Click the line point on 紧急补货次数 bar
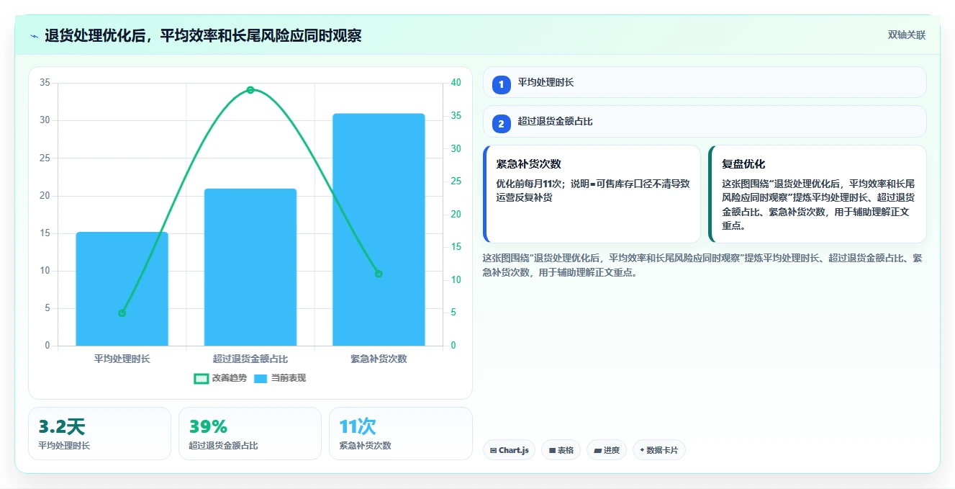This screenshot has width=955, height=489. pos(379,274)
